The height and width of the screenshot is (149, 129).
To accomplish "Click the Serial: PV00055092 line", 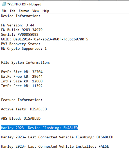I will (x=20, y=34).
